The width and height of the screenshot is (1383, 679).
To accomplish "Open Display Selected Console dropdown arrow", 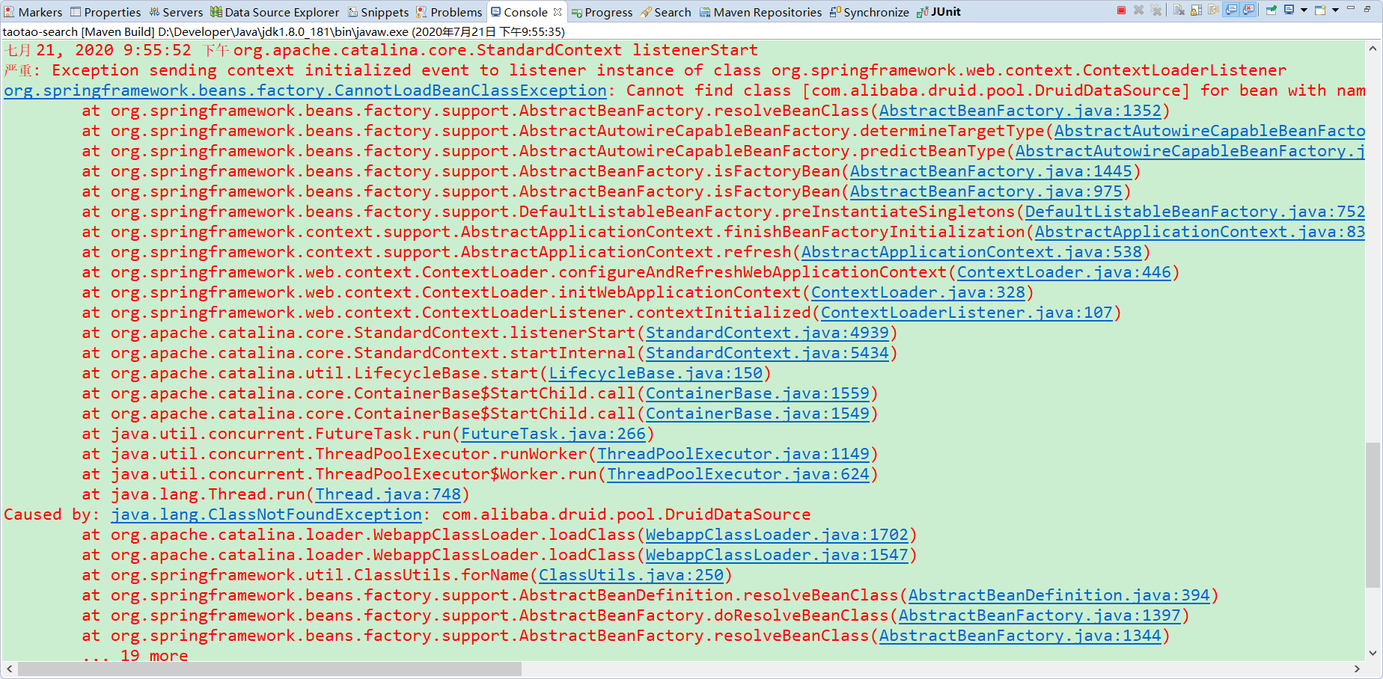I will click(x=1304, y=10).
